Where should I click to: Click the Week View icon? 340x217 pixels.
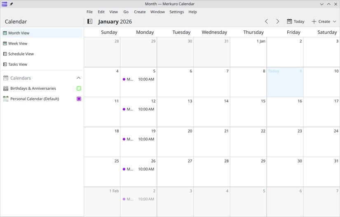tap(5, 43)
